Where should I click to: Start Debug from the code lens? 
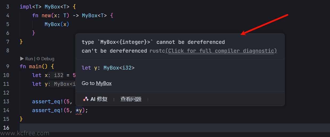tap(45, 59)
